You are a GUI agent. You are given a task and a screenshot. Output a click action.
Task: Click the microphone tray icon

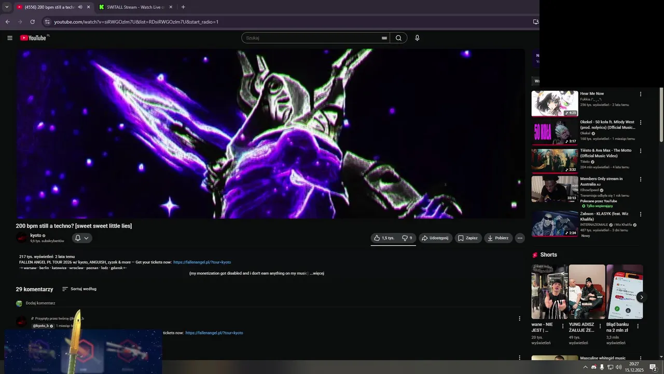[x=602, y=367]
